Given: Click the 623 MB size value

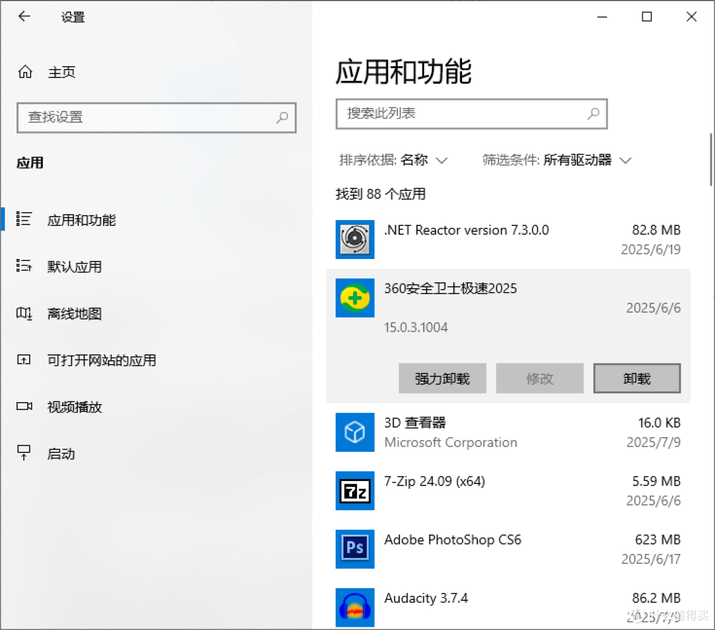Looking at the screenshot, I should point(657,540).
